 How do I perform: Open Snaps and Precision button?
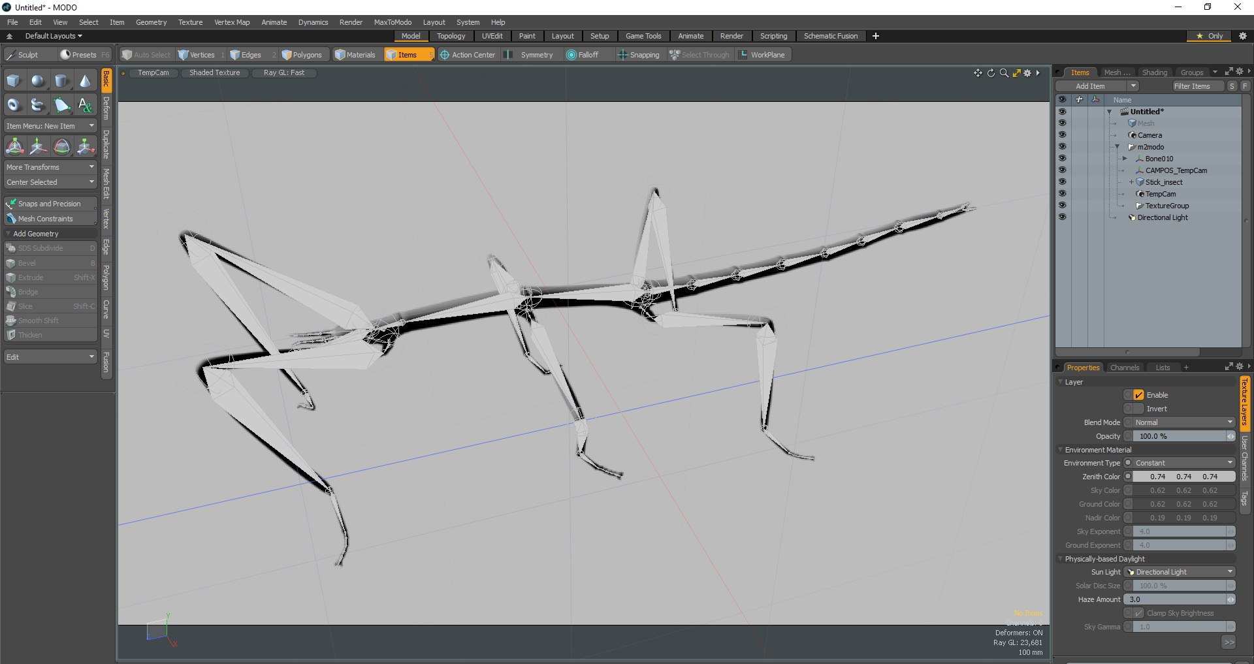[50, 204]
